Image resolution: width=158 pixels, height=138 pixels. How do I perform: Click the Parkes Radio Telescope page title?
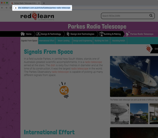click(97, 26)
